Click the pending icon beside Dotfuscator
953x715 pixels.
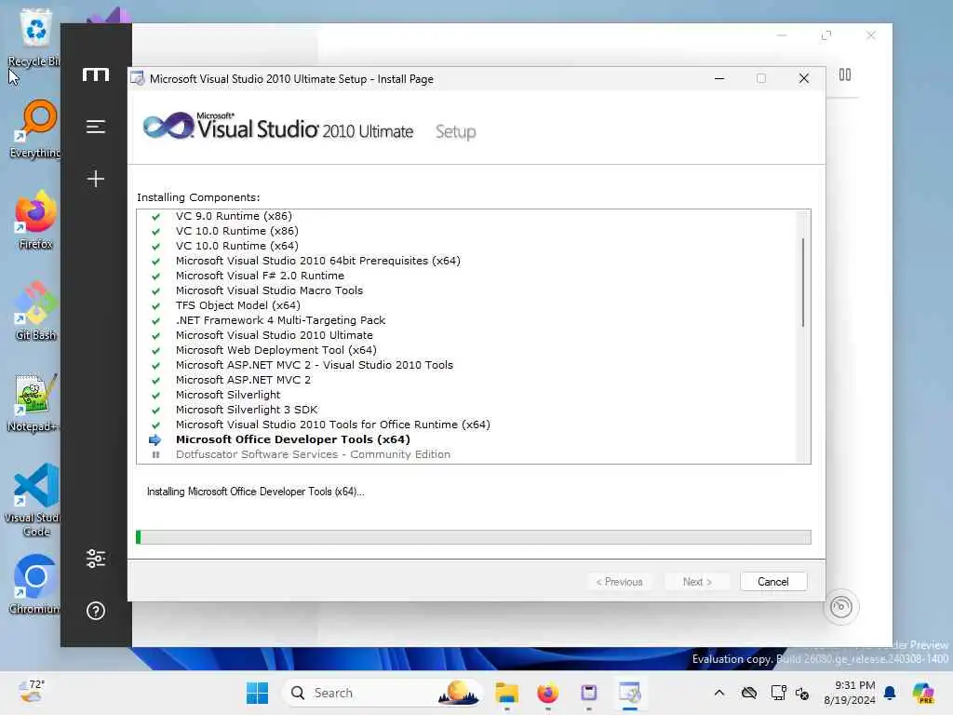(x=155, y=454)
